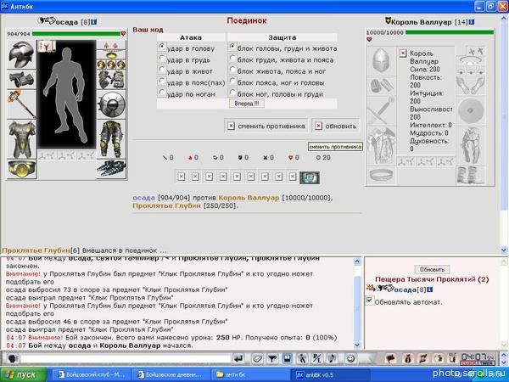The height and width of the screenshot is (382, 509).
Task: Choose defense 'блок пояса, ног и головы'
Action: [232, 81]
